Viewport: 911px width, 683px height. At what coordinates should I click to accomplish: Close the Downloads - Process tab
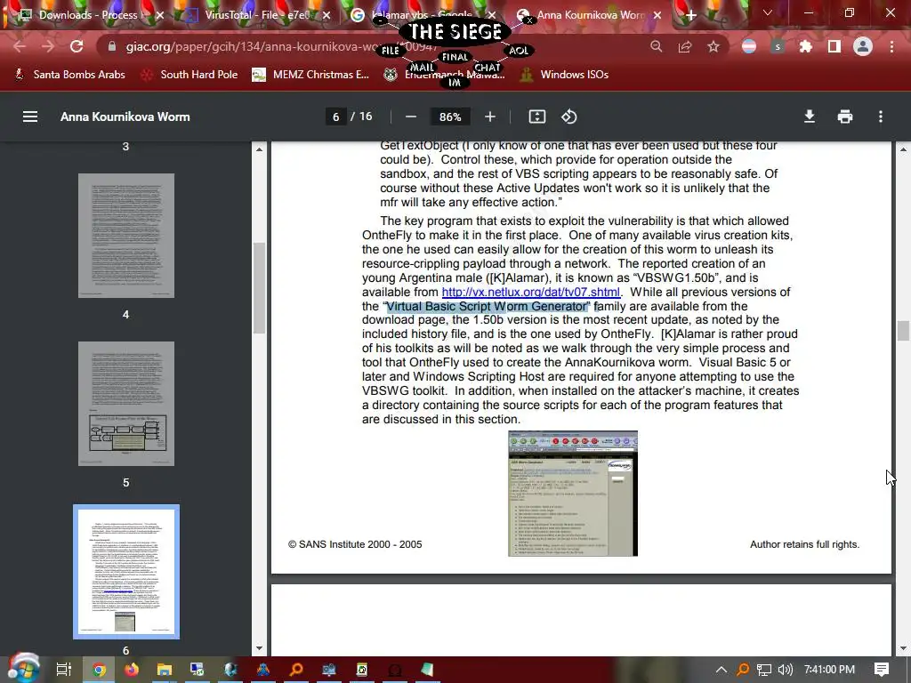point(160,16)
